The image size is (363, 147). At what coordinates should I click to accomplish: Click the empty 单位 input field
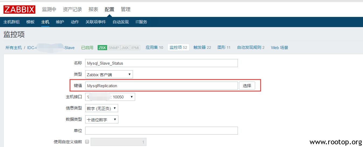162,131
